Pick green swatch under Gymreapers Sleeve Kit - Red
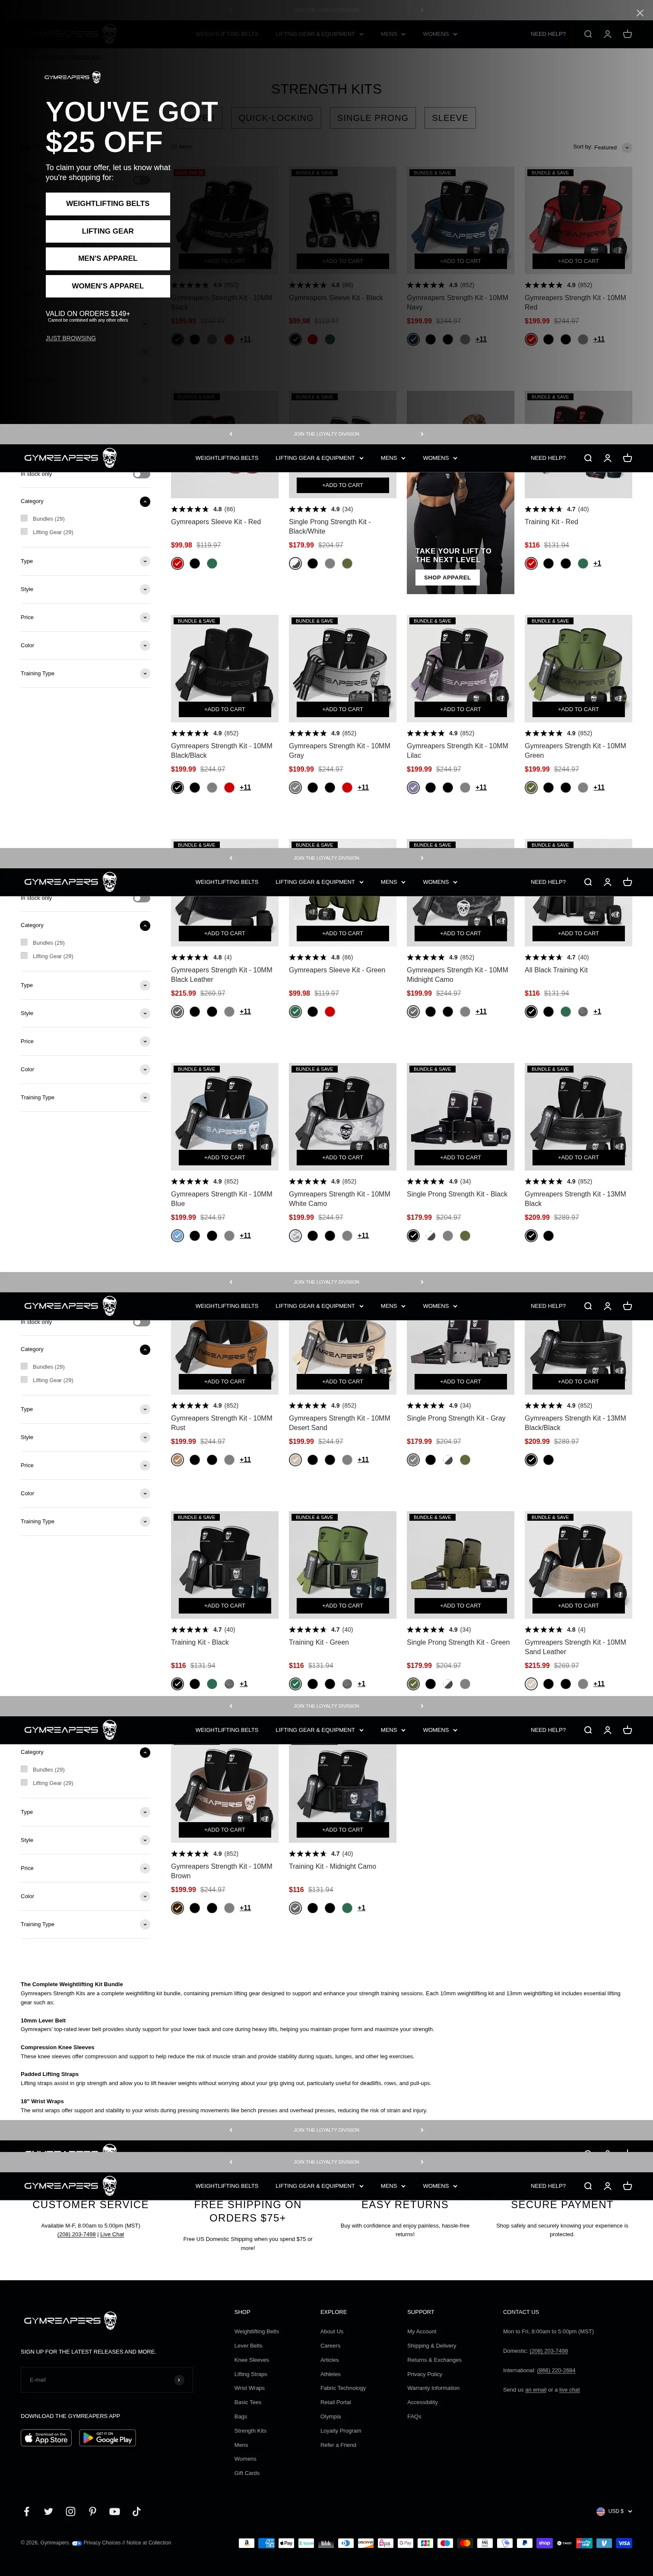Image resolution: width=653 pixels, height=2576 pixels. click(212, 563)
